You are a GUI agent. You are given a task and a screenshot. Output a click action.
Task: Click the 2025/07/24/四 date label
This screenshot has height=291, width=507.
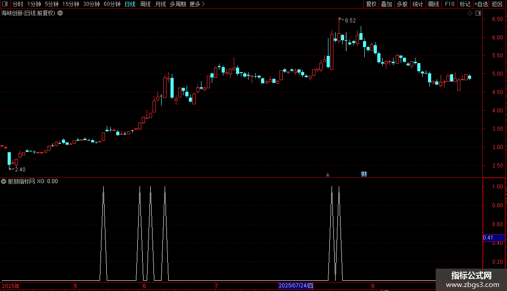296,286
